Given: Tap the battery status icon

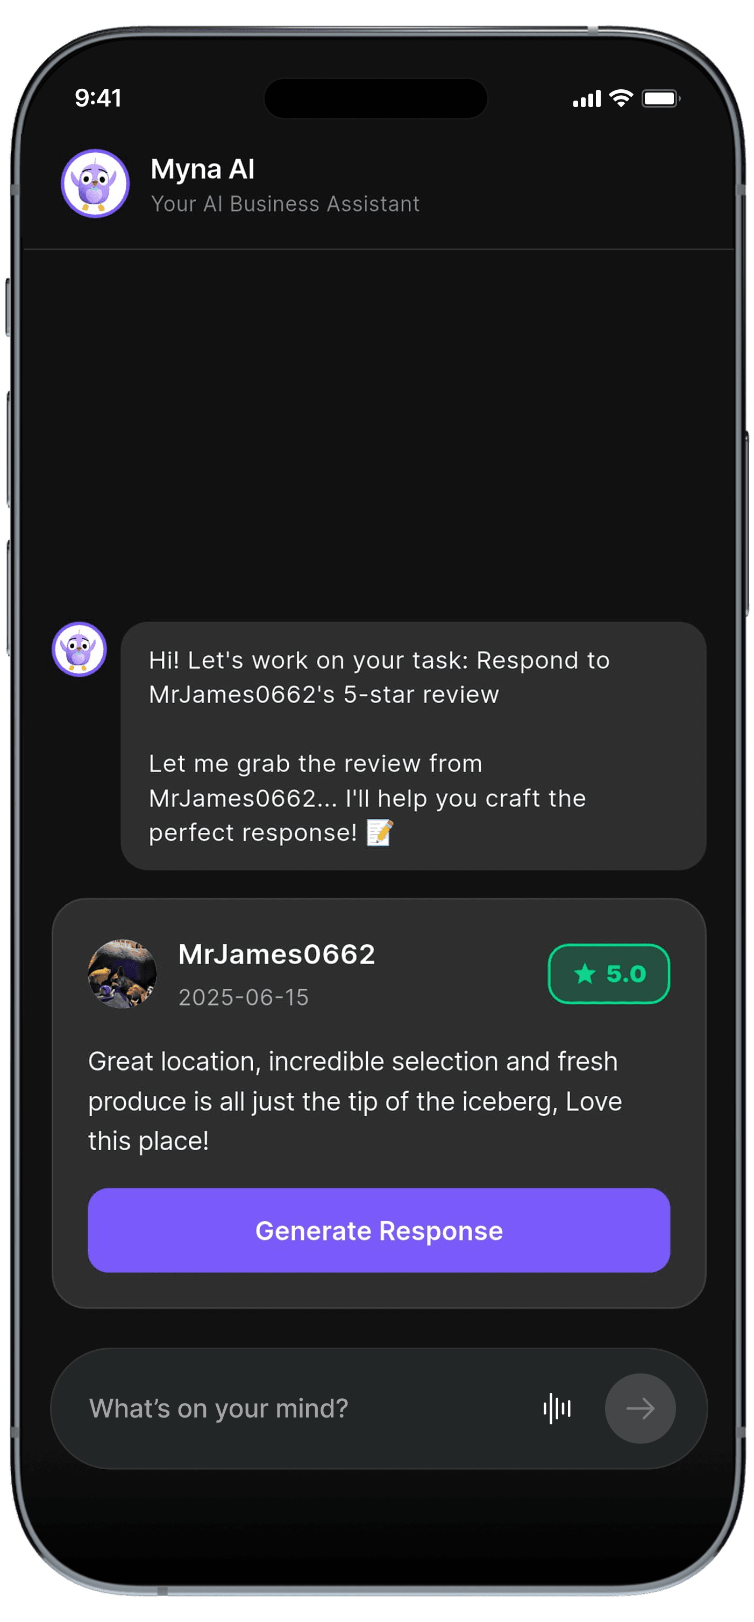Looking at the screenshot, I should tap(661, 98).
